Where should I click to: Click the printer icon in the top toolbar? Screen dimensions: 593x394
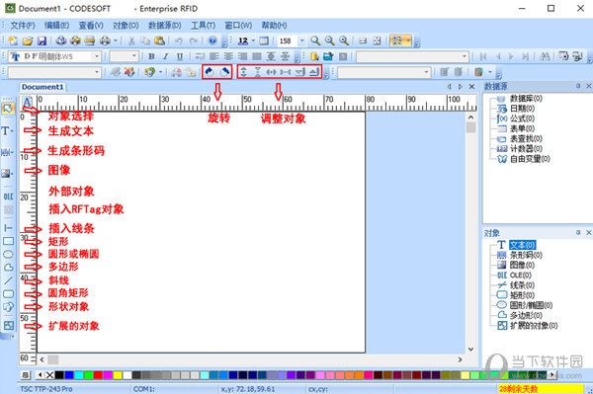[105, 40]
